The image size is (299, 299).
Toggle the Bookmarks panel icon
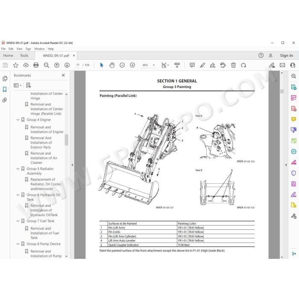pyautogui.click(x=5, y=89)
